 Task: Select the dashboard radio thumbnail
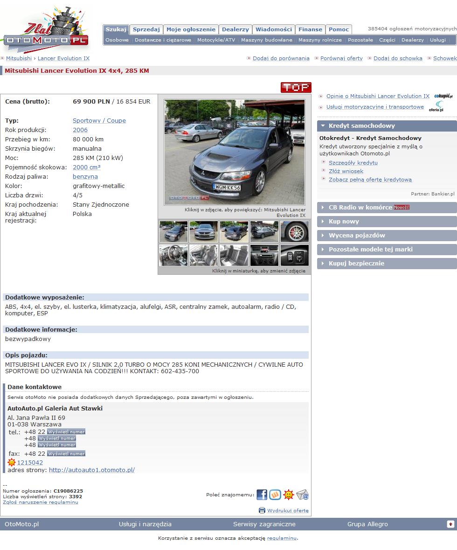coord(264,255)
